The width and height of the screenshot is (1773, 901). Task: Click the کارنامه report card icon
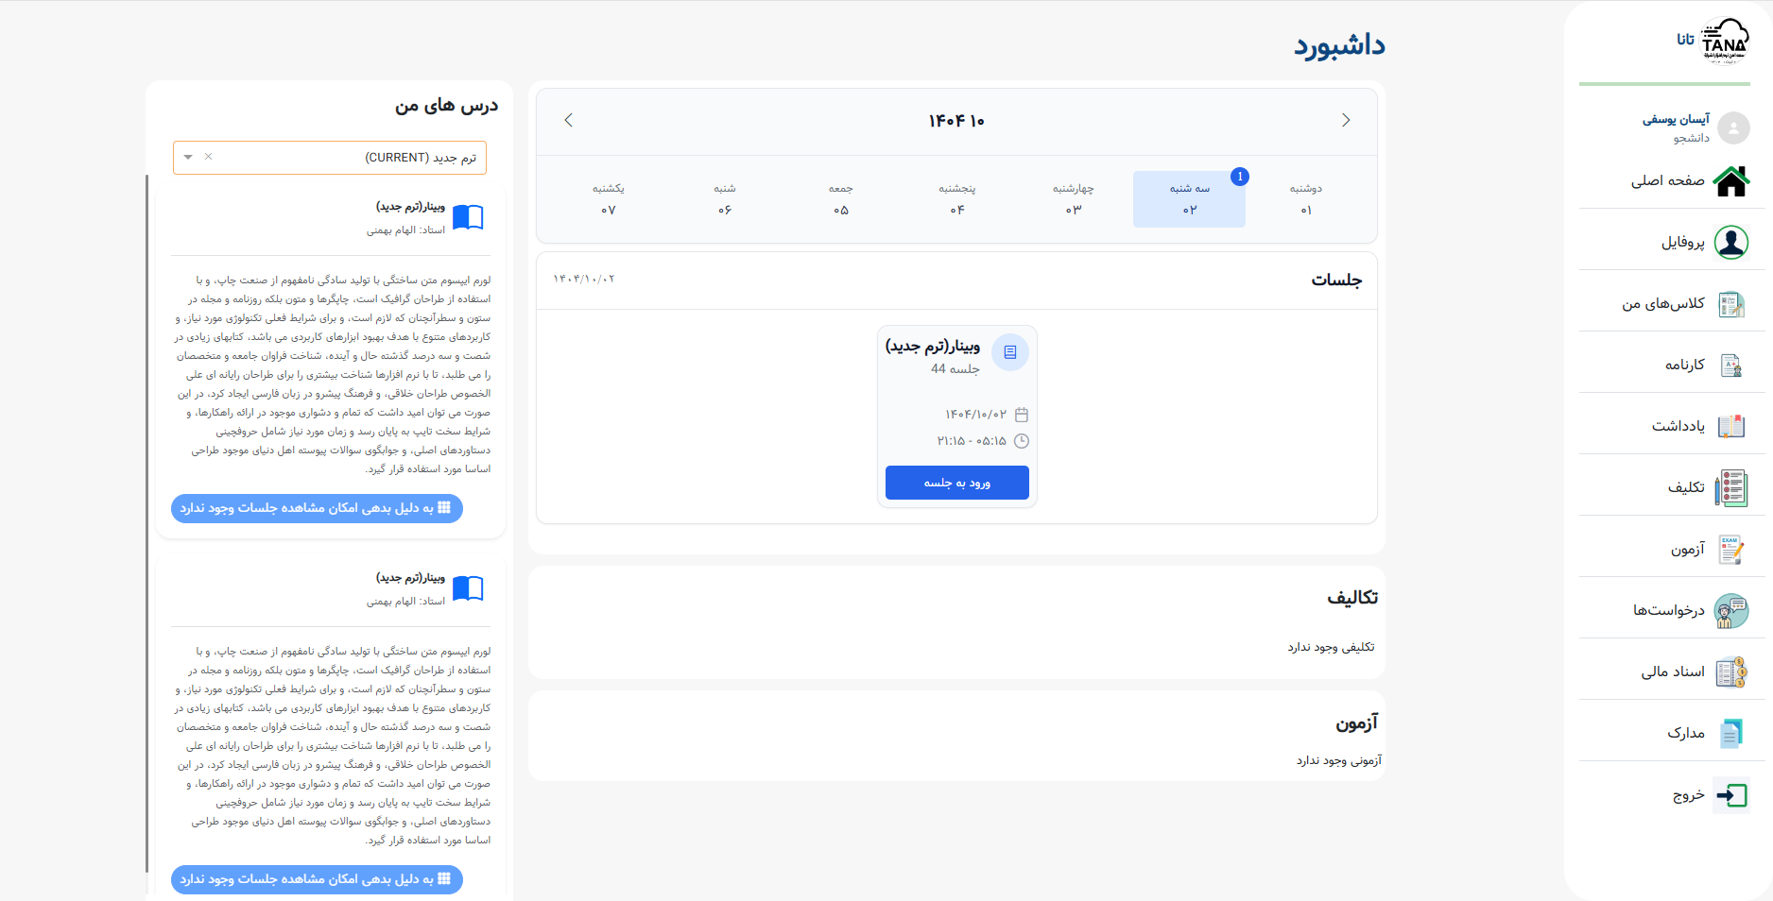tap(1730, 365)
